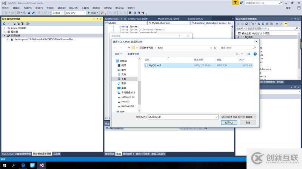Click bookmark icon in Visual Studio toolbar
The image size is (302, 169).
[x=130, y=13]
